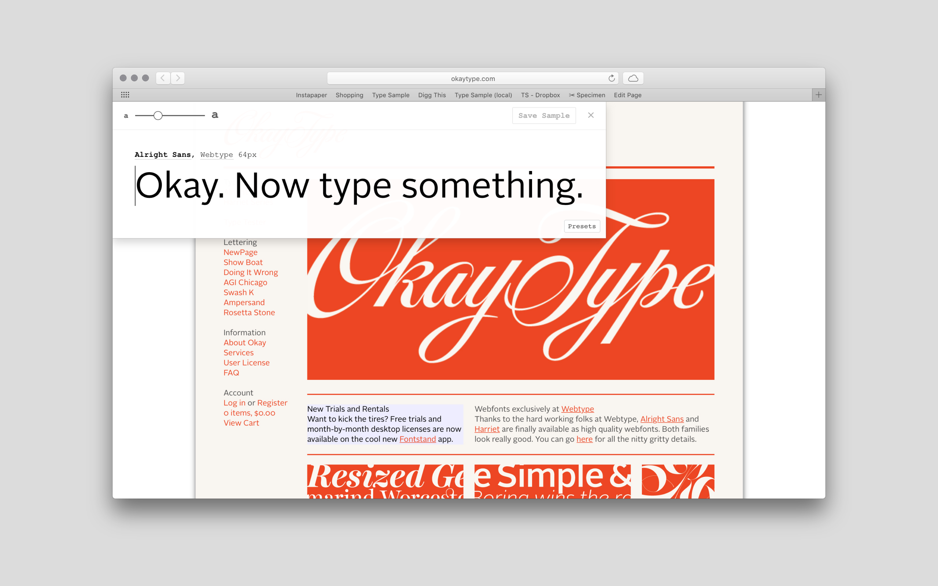The image size is (938, 586).
Task: Follow the Fontstand link
Action: coord(417,439)
